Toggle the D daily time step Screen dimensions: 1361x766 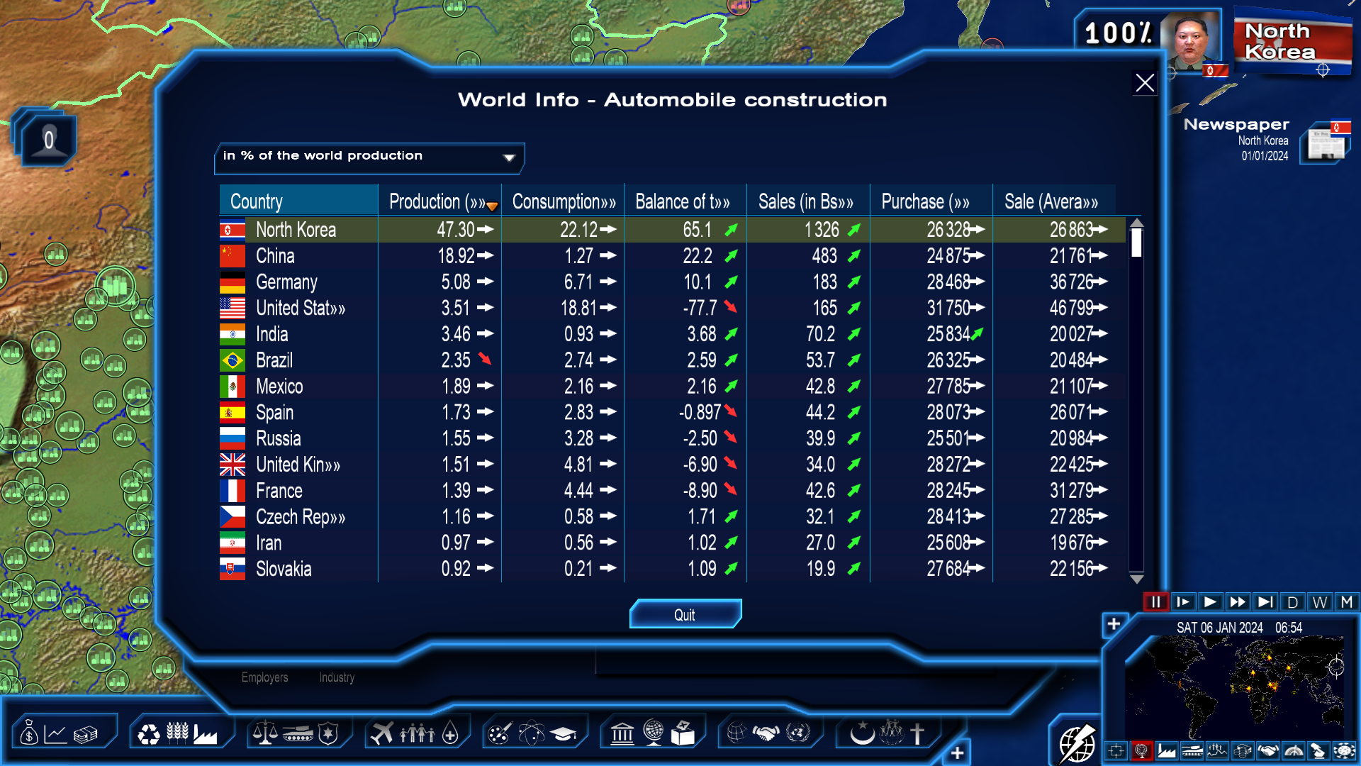point(1292,602)
